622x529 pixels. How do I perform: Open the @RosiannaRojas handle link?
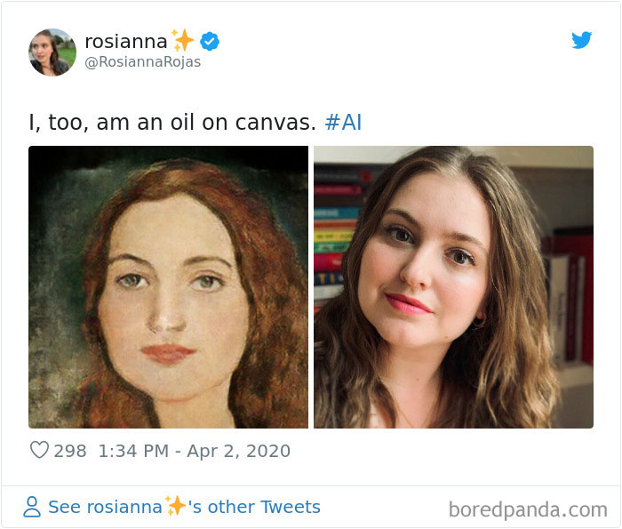pyautogui.click(x=142, y=62)
